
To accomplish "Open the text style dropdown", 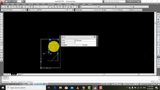I will coord(89,7).
